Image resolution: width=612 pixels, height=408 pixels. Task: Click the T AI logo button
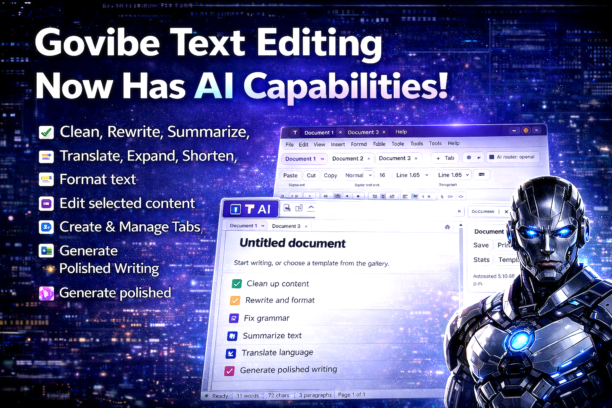[251, 209]
